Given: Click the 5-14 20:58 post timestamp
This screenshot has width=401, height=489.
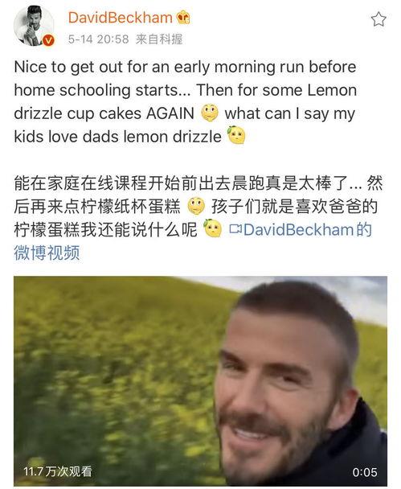Looking at the screenshot, I should click(x=99, y=39).
